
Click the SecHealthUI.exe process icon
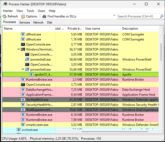tap(23, 99)
